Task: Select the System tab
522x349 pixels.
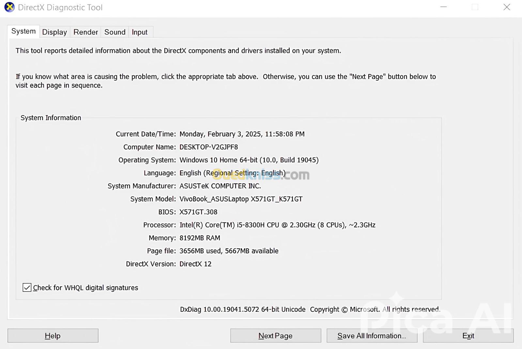Action: coord(23,31)
